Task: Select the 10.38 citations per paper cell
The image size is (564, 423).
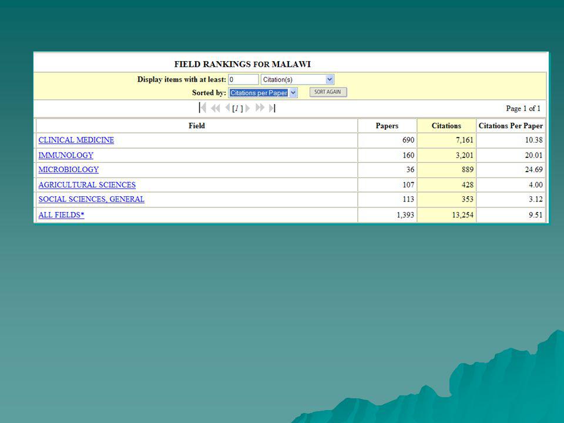Action: click(x=511, y=140)
